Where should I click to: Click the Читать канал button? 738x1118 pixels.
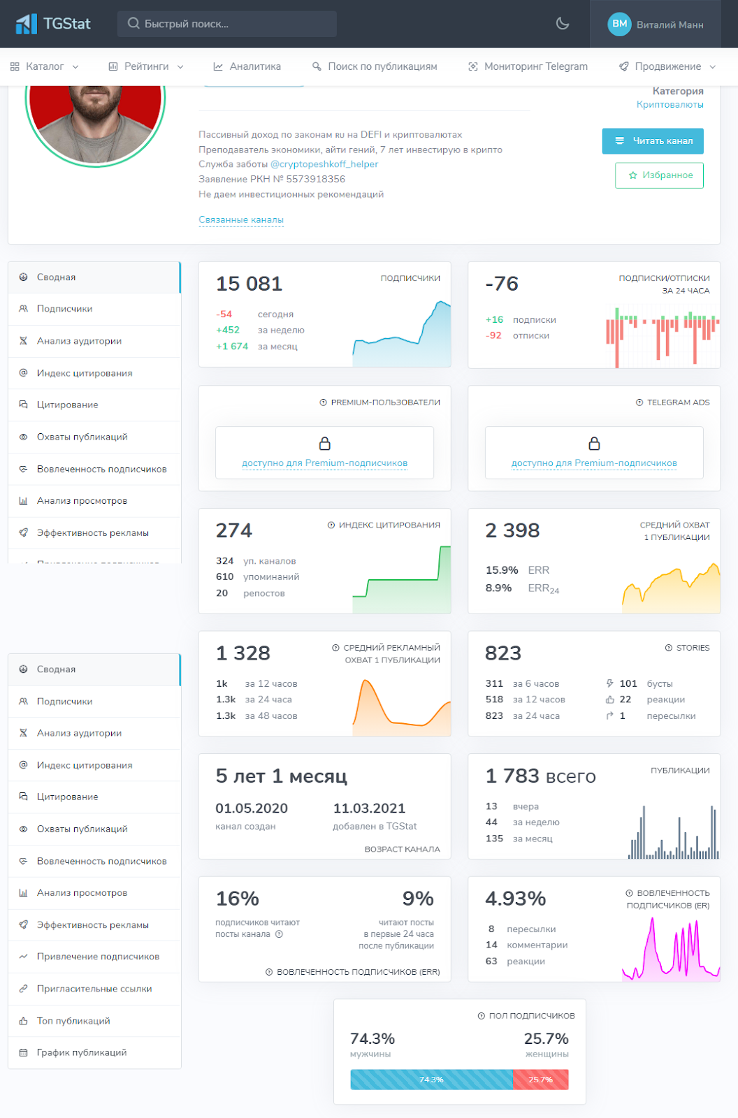(x=653, y=141)
